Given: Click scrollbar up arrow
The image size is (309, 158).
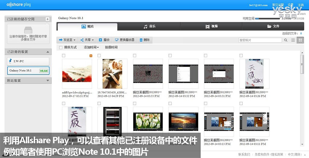Looking at the screenshot, I should [x=302, y=52].
